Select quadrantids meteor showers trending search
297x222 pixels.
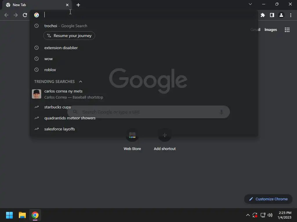pos(144,118)
